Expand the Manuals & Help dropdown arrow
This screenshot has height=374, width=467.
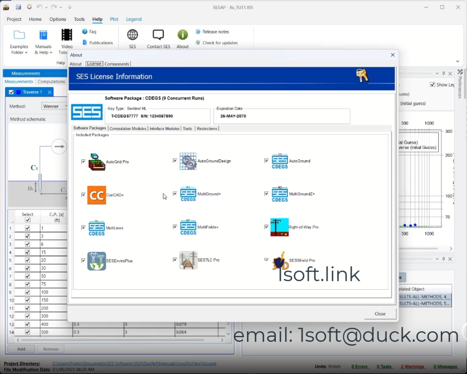click(x=51, y=52)
